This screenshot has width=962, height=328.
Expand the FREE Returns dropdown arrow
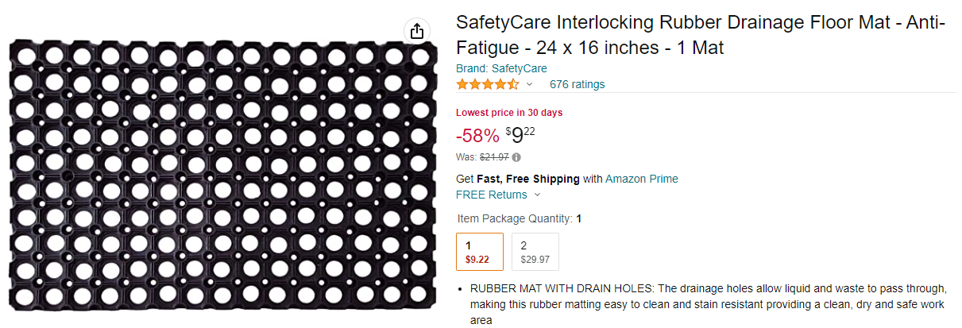click(538, 195)
